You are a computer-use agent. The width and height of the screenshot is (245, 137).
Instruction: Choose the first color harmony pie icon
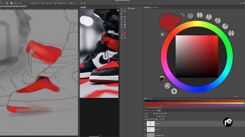click(x=190, y=16)
